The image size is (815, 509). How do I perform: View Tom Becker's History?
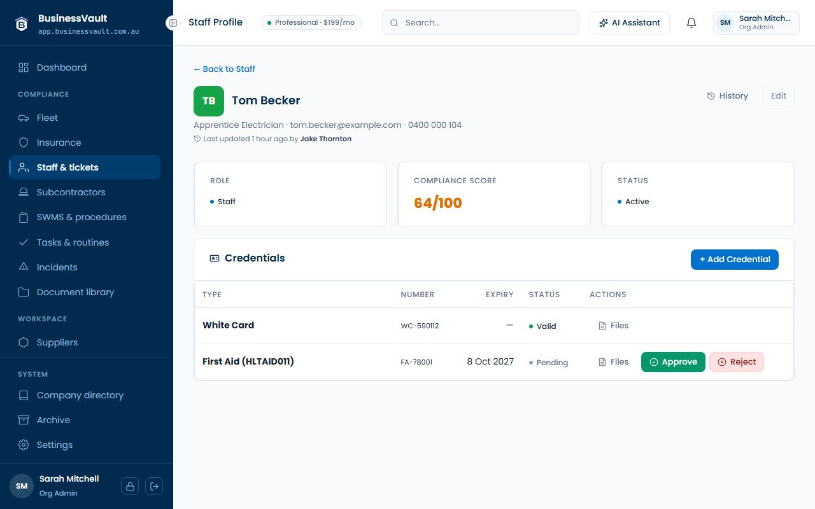(727, 96)
